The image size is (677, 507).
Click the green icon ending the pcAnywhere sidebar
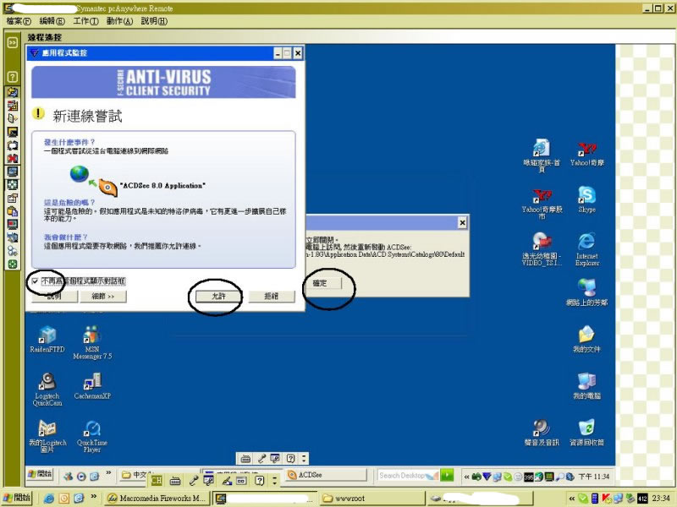[13, 264]
